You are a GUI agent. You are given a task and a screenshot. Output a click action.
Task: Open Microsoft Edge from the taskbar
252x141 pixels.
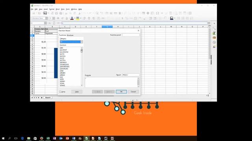(22, 138)
